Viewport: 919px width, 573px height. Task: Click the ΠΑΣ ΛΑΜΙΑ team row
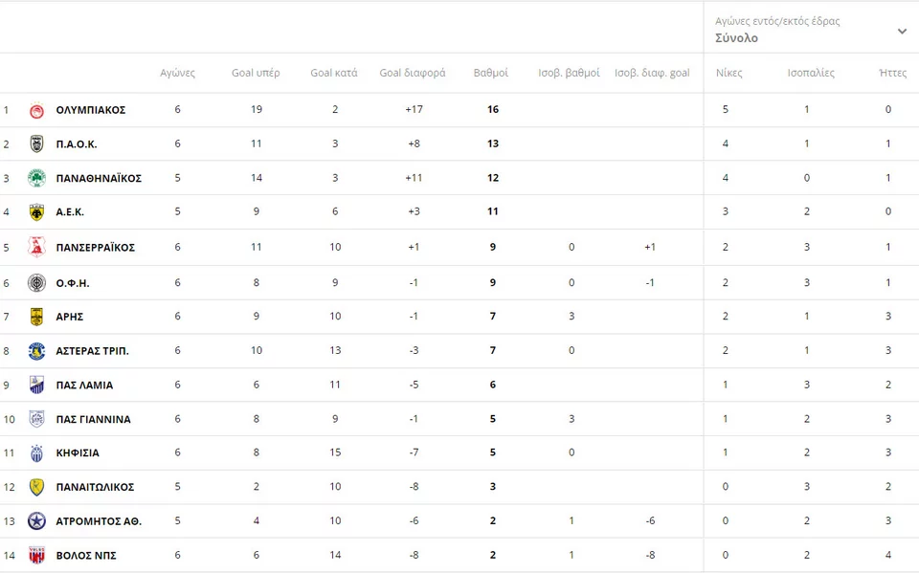point(459,385)
